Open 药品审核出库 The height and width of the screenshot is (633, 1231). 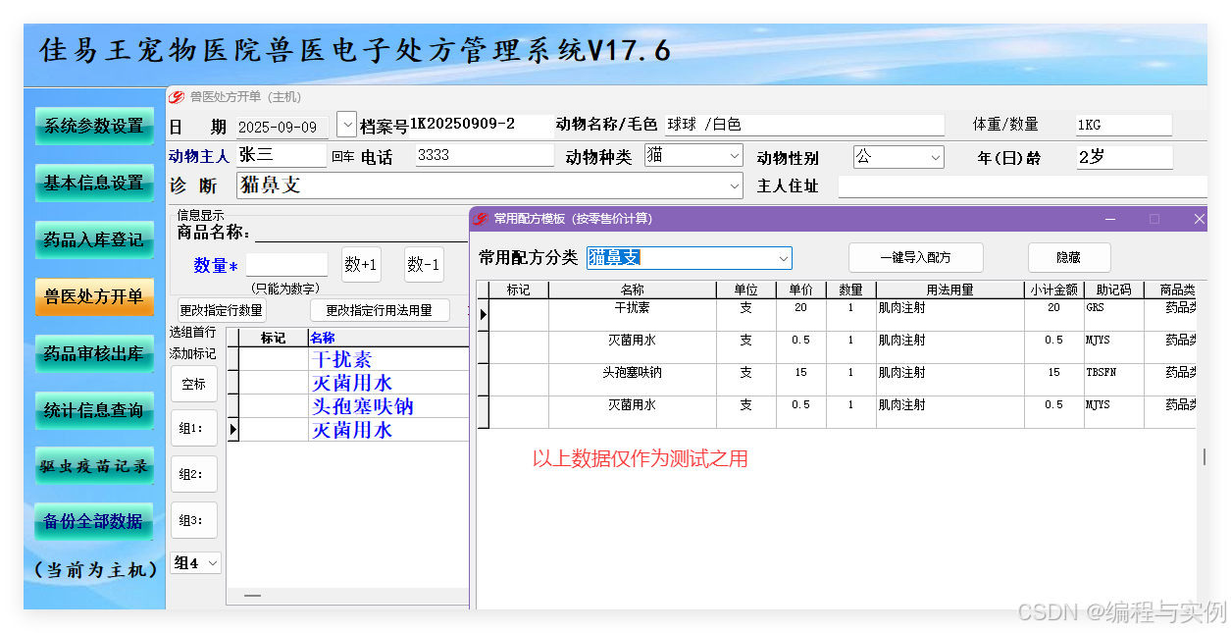[94, 353]
